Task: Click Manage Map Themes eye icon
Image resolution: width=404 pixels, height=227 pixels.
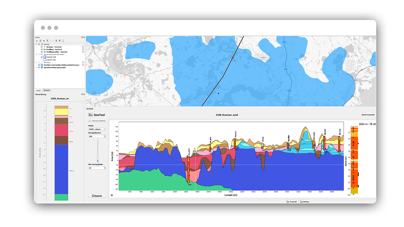Action: pyautogui.click(x=44, y=41)
